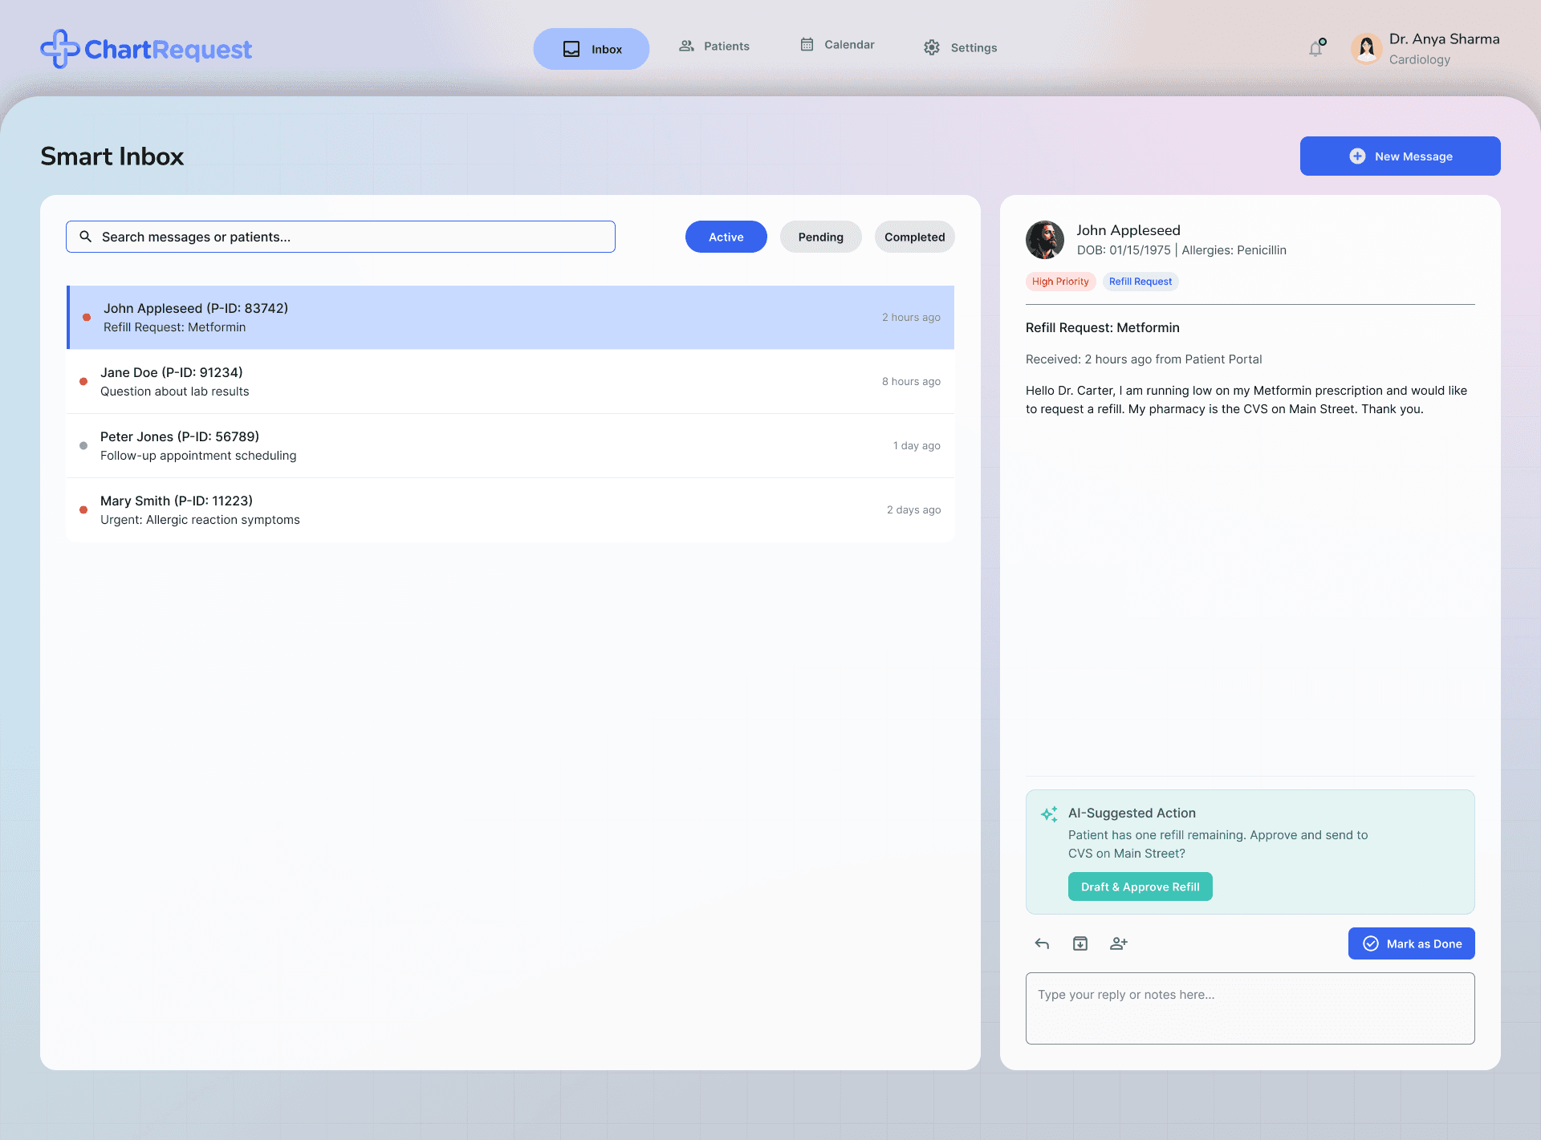Click the AI sparkle suggestion icon
Image resolution: width=1541 pixels, height=1140 pixels.
(1049, 814)
